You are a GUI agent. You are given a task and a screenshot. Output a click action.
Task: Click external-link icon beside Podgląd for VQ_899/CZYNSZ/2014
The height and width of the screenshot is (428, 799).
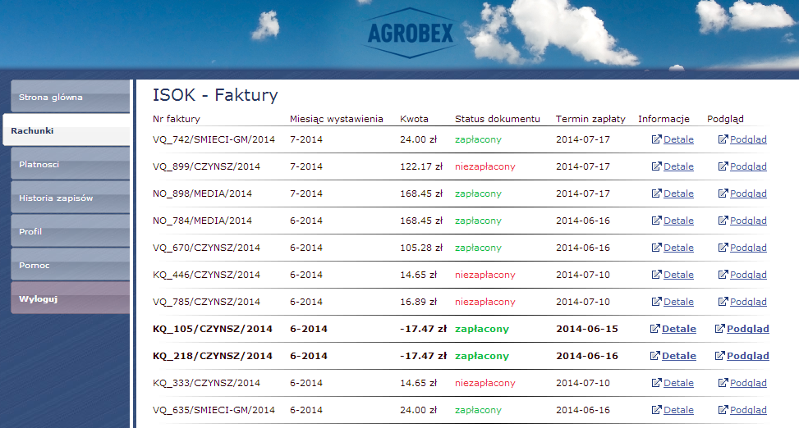coord(723,166)
